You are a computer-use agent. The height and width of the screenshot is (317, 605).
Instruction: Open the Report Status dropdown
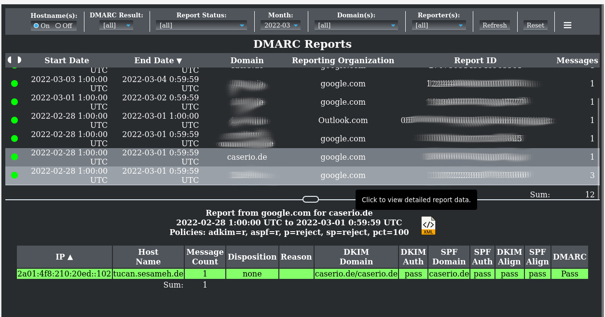coord(201,25)
